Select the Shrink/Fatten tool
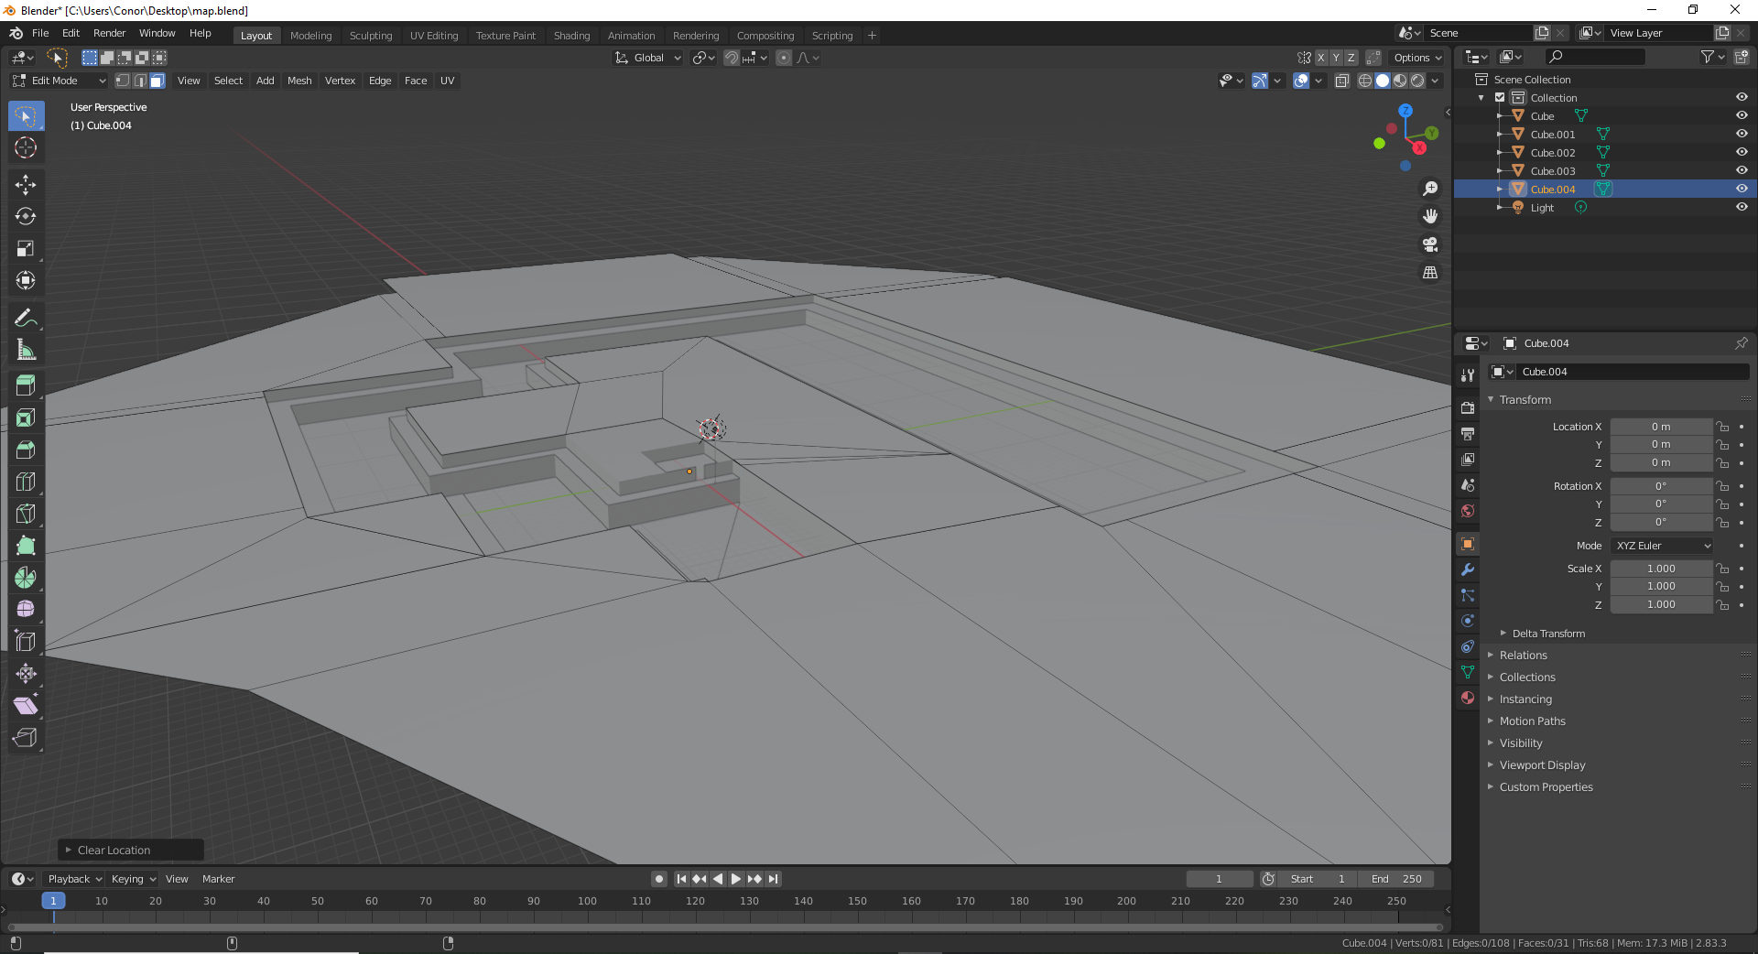The width and height of the screenshot is (1758, 954). [x=26, y=674]
